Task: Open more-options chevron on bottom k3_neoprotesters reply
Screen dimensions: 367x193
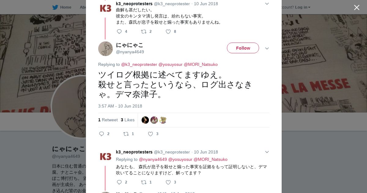Action: point(267,152)
